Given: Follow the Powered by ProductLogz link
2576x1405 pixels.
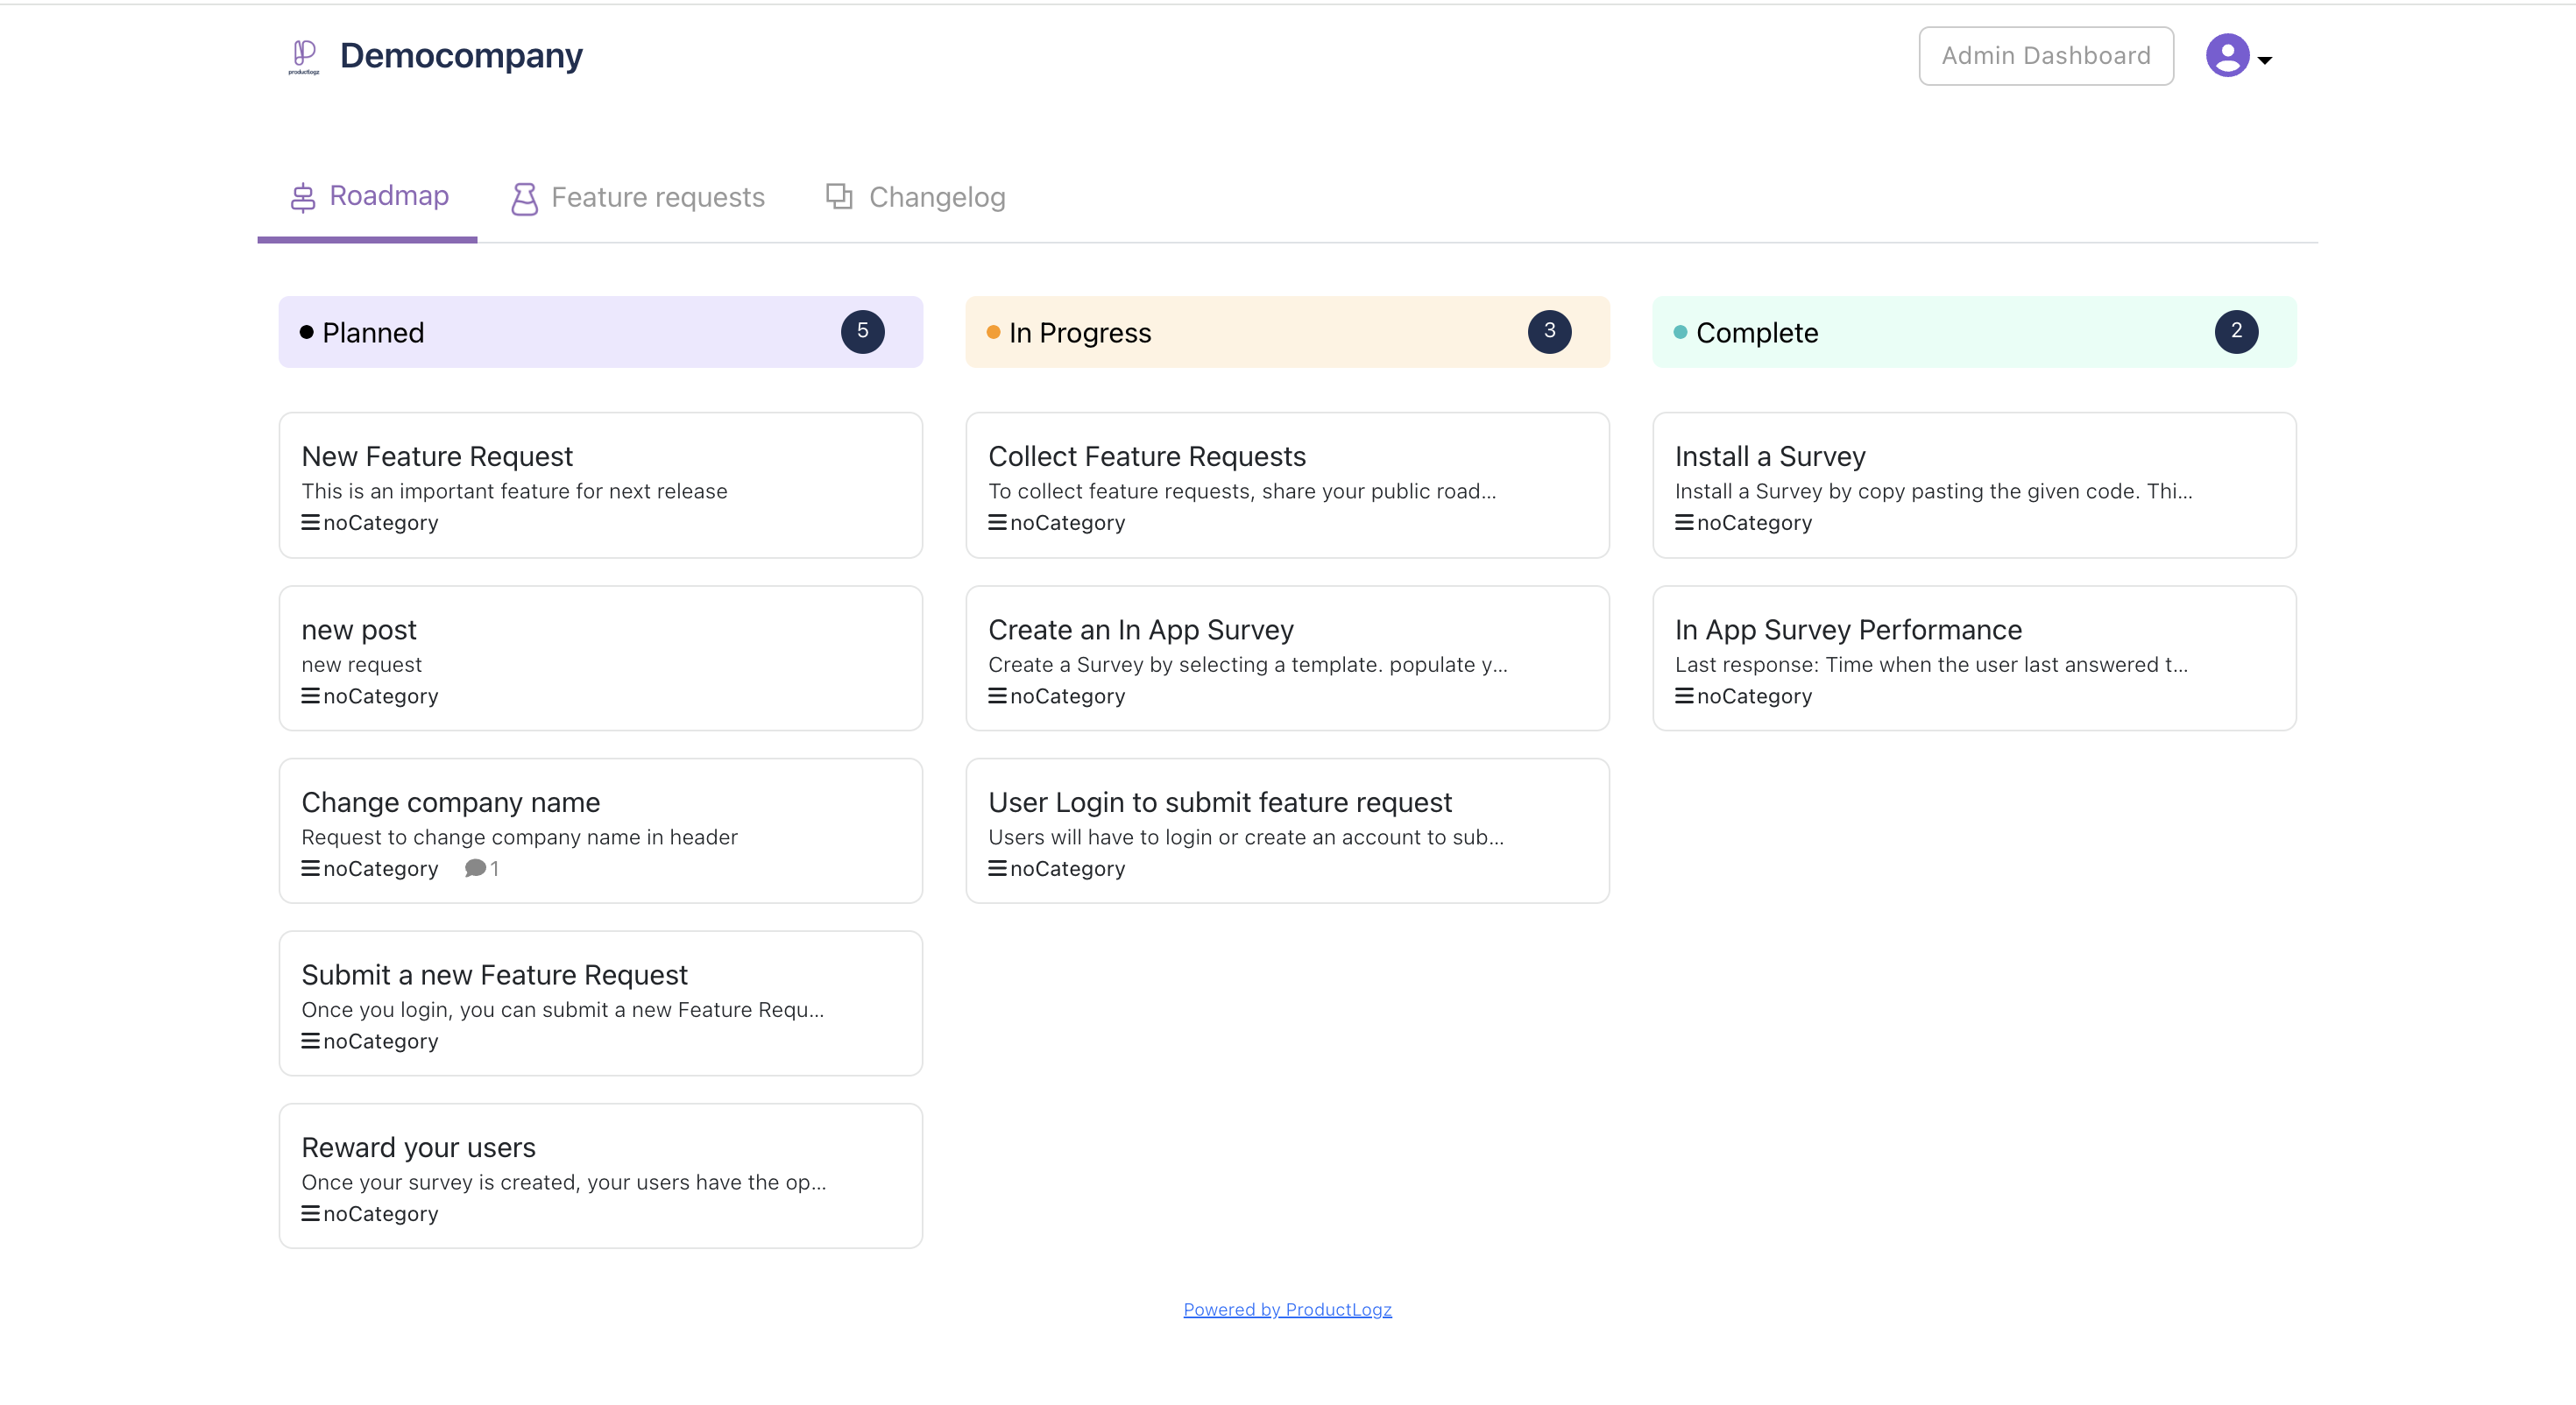Looking at the screenshot, I should coord(1287,1309).
